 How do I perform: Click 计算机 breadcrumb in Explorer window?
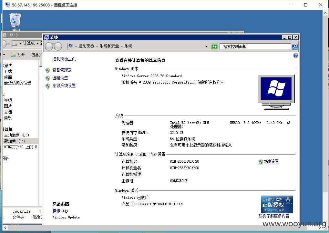tap(29, 44)
